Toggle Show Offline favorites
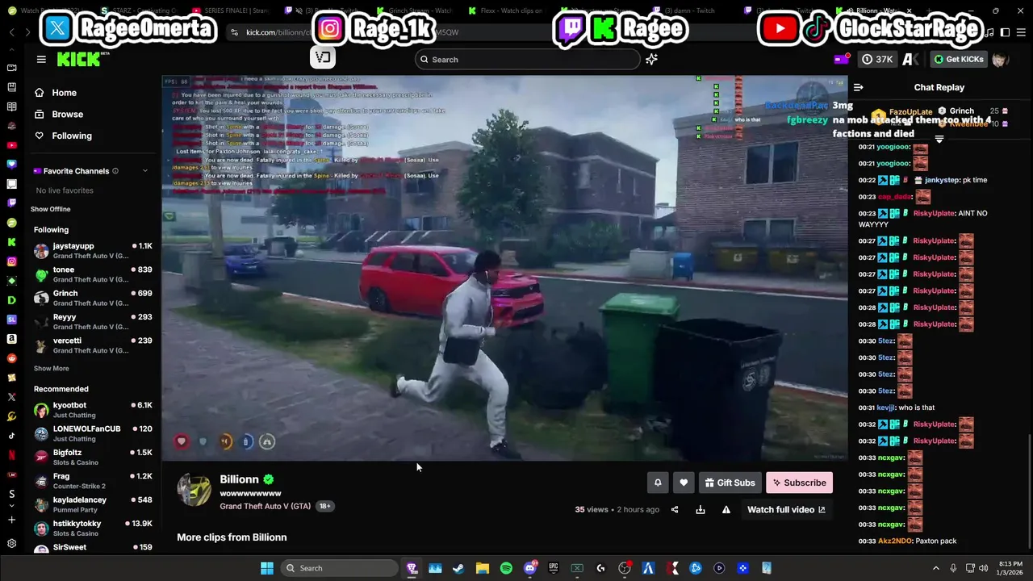Screen dimensions: 1033x581 point(51,209)
